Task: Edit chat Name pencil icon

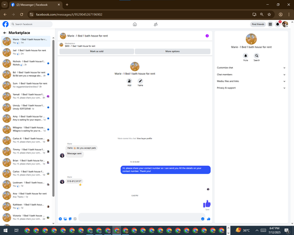Action: 141,81
